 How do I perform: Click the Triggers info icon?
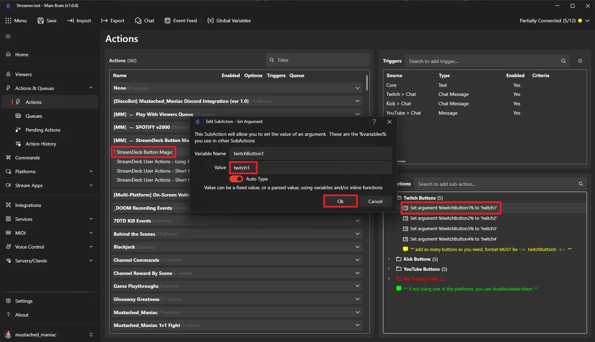(x=580, y=61)
